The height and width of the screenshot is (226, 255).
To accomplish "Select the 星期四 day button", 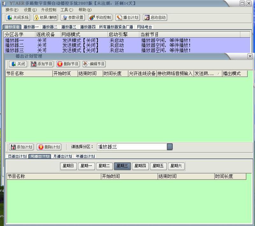I will (140, 166).
